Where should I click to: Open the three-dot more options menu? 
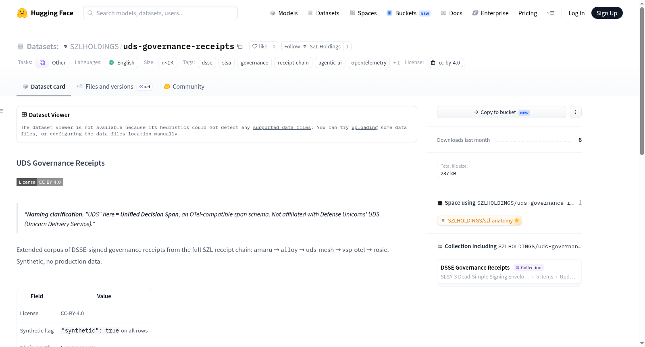[576, 112]
